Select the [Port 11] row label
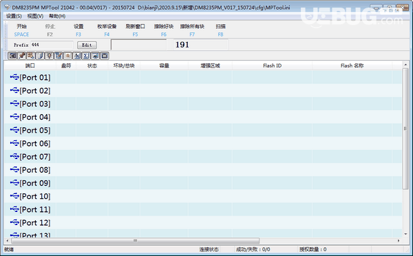 coord(35,209)
